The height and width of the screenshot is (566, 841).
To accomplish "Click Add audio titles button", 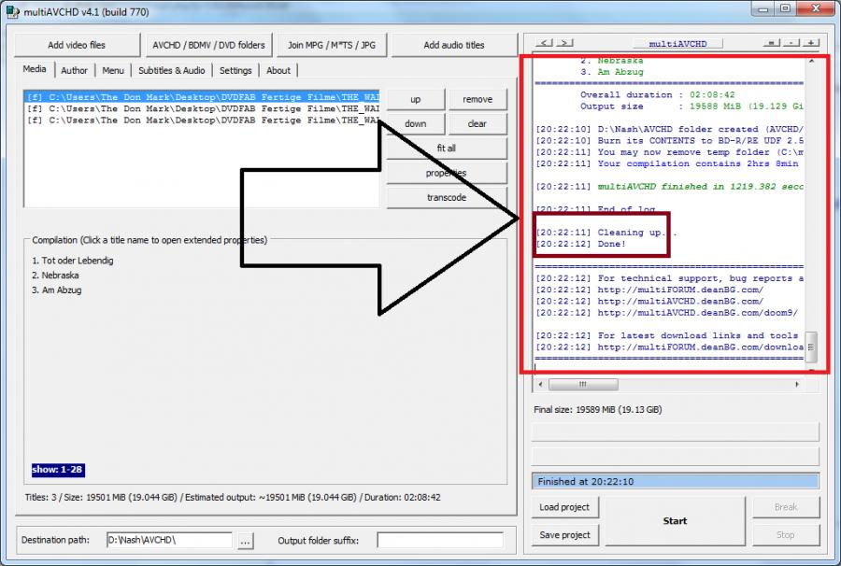I will pos(454,45).
